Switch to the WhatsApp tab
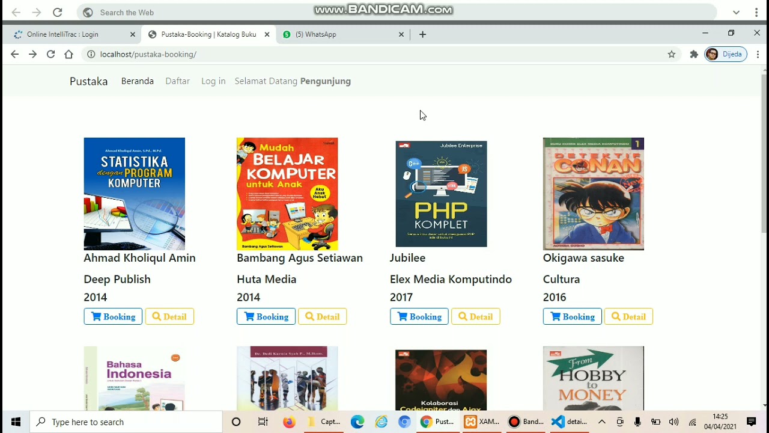The image size is (769, 433). coord(343,34)
